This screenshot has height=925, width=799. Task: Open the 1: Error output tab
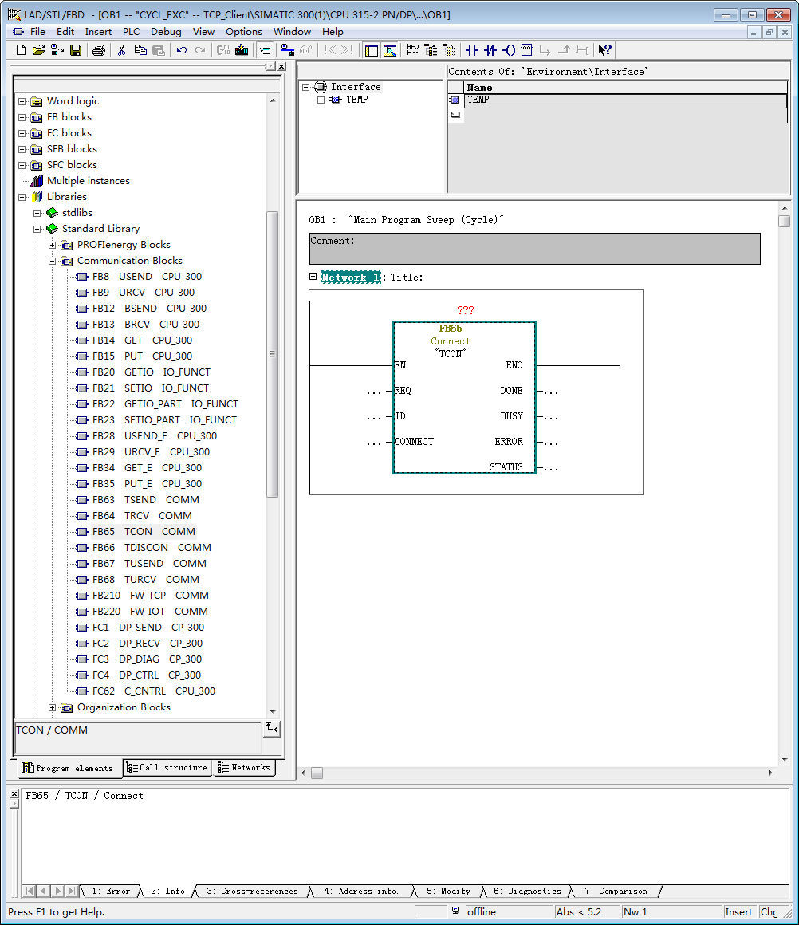tap(111, 892)
